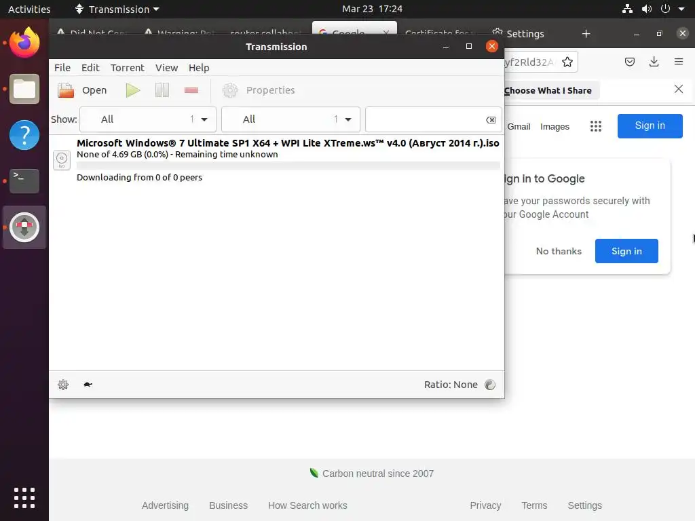695x521 pixels.
Task: Open the Help menu in Transmission
Action: tap(199, 68)
